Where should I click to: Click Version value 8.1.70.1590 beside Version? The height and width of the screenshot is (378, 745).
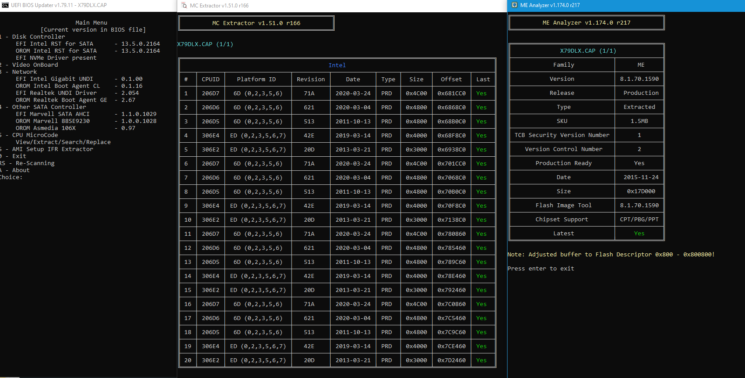coord(639,79)
